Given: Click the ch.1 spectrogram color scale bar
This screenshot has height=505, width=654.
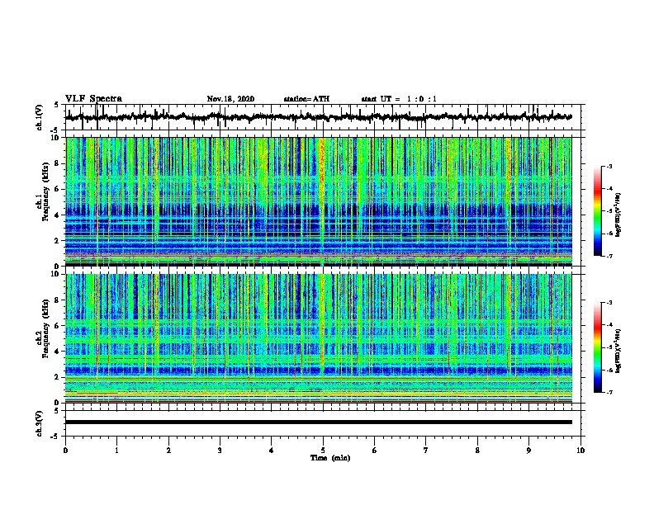Looking at the screenshot, I should 597,211.
